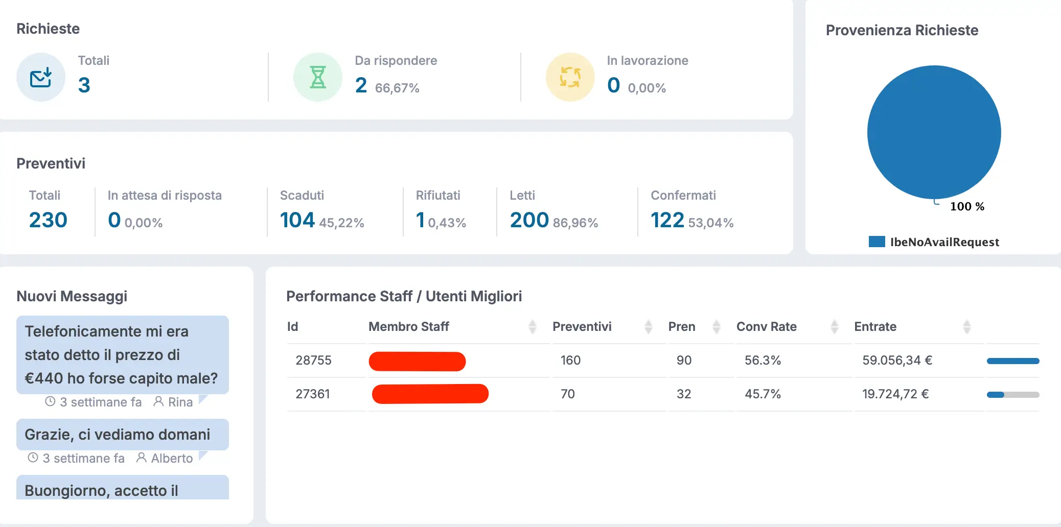This screenshot has width=1061, height=527.
Task: Click the Id column header
Action: 292,327
